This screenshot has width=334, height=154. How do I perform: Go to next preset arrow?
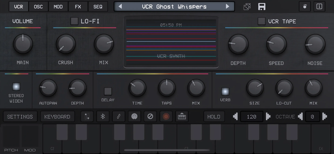(227, 7)
